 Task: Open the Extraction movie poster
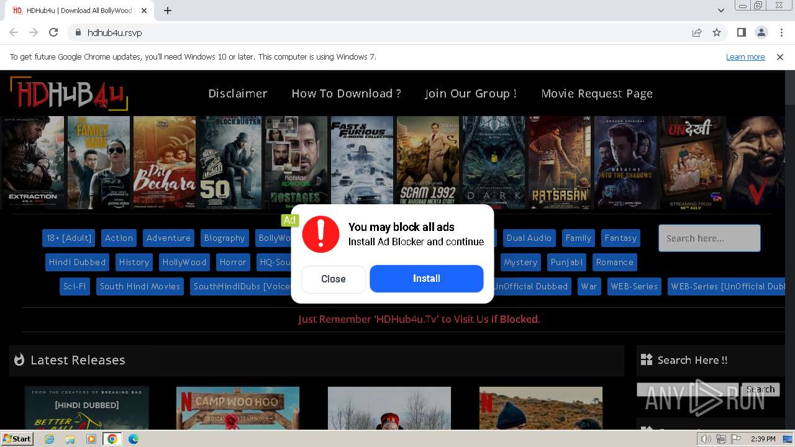(x=33, y=162)
